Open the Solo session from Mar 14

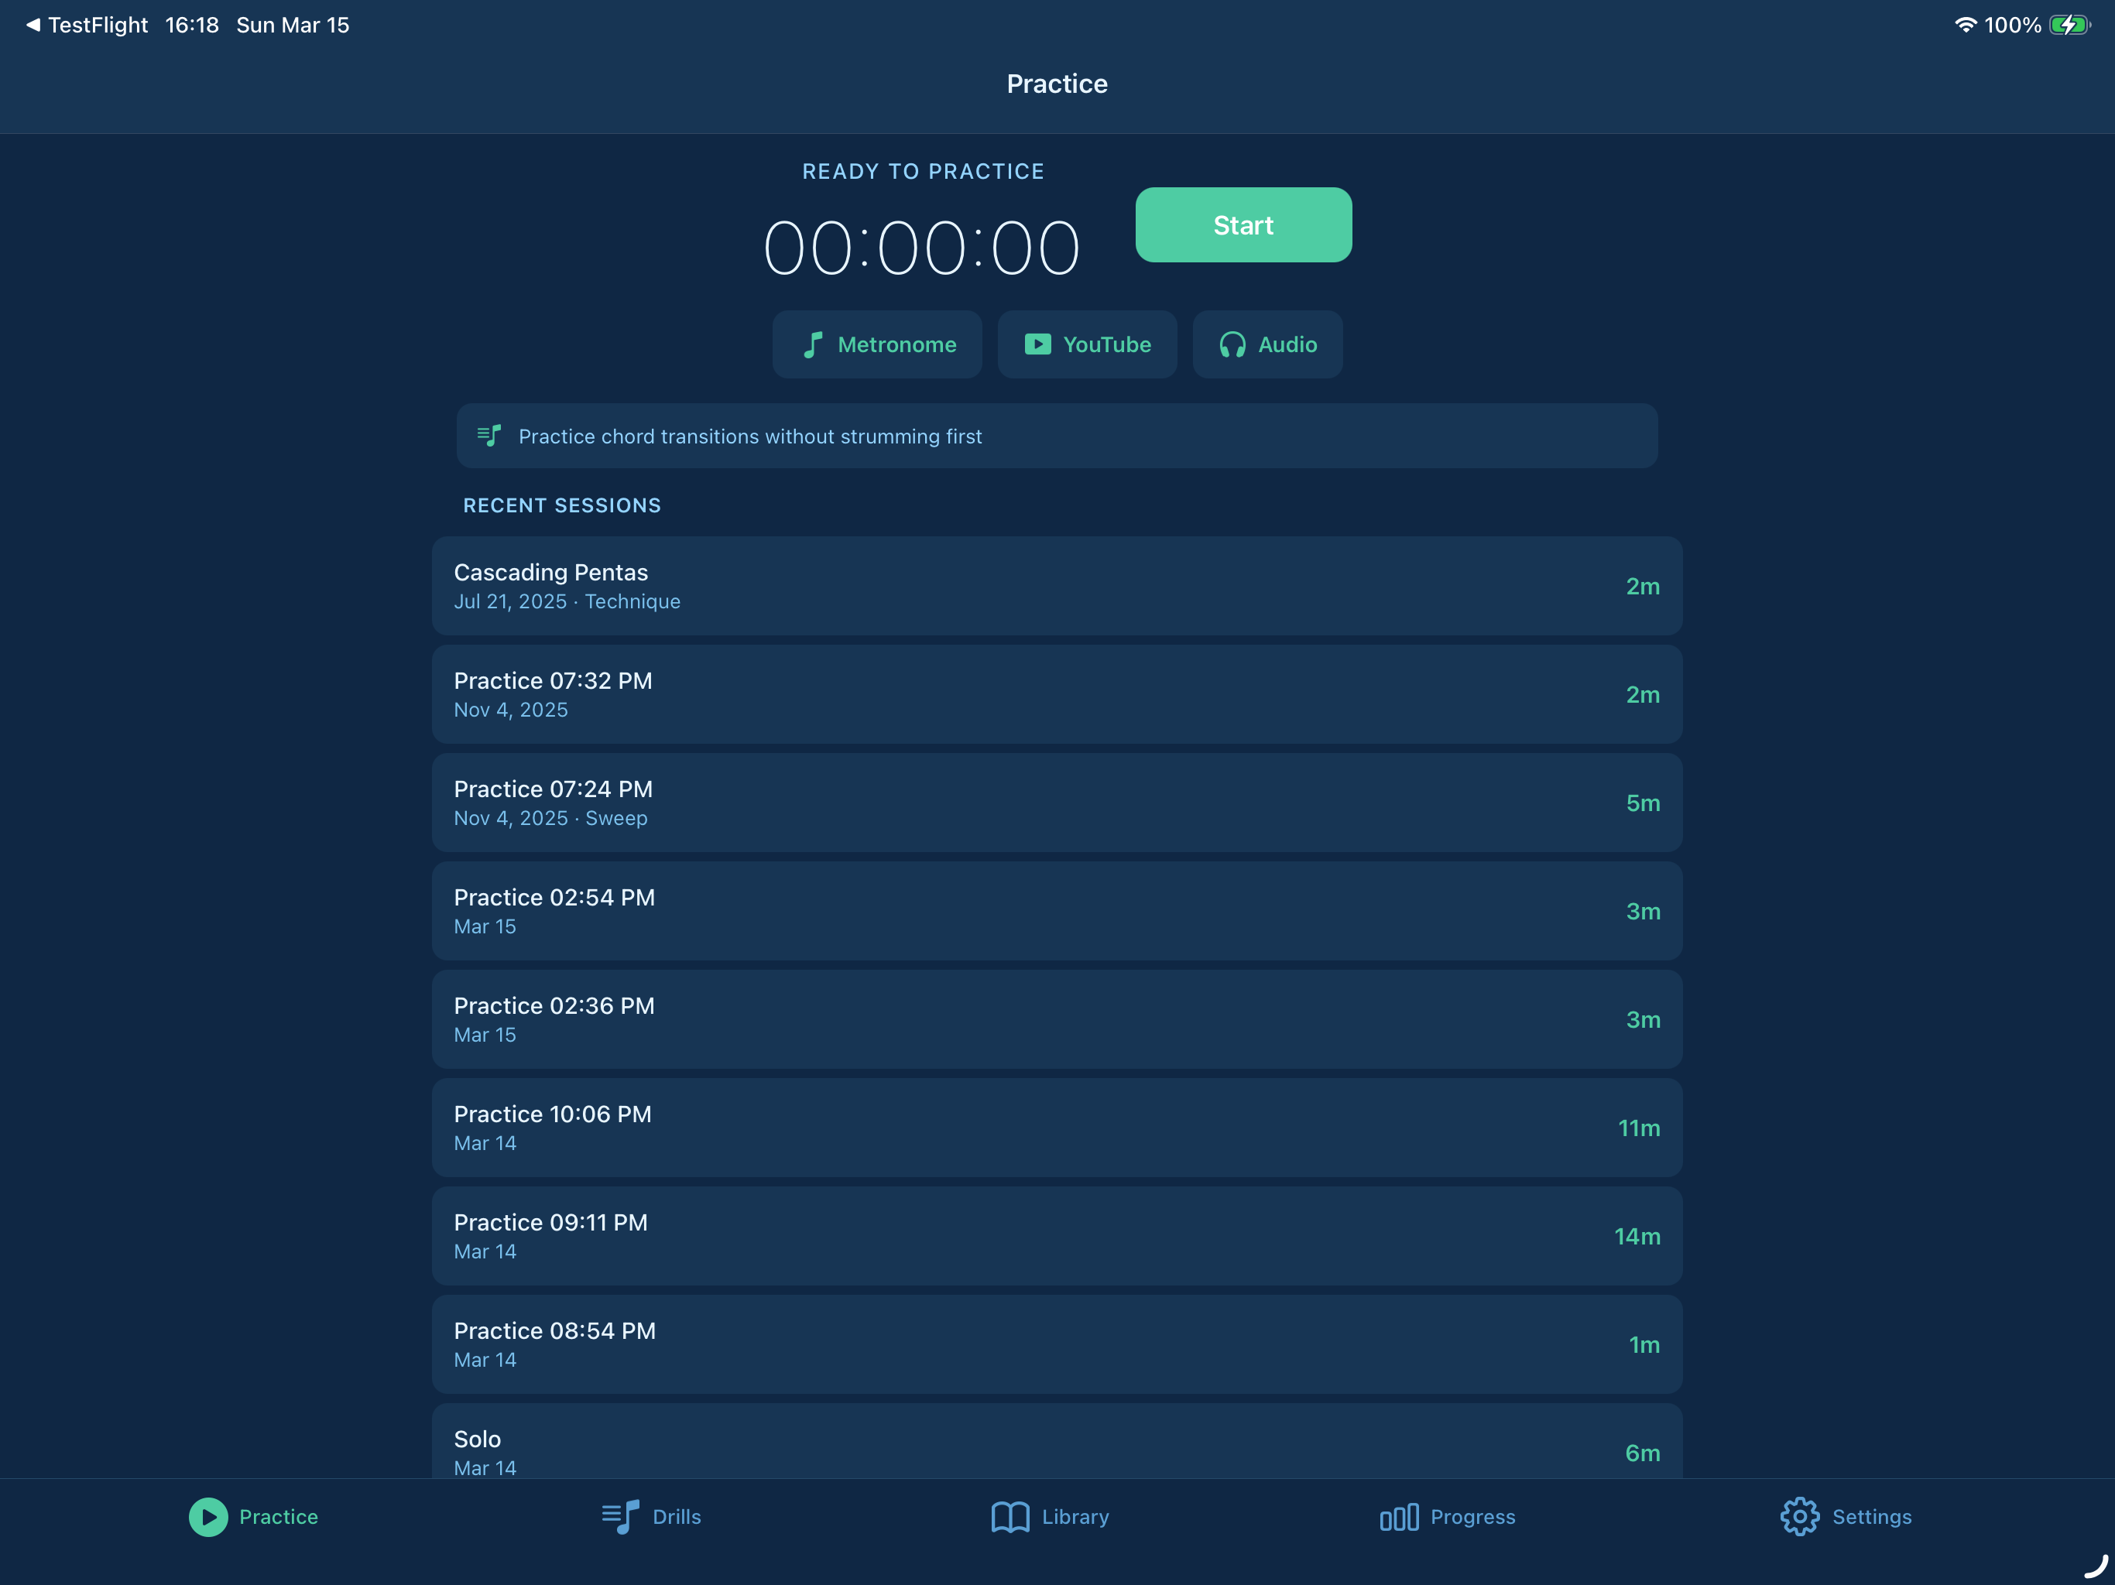(1057, 1442)
